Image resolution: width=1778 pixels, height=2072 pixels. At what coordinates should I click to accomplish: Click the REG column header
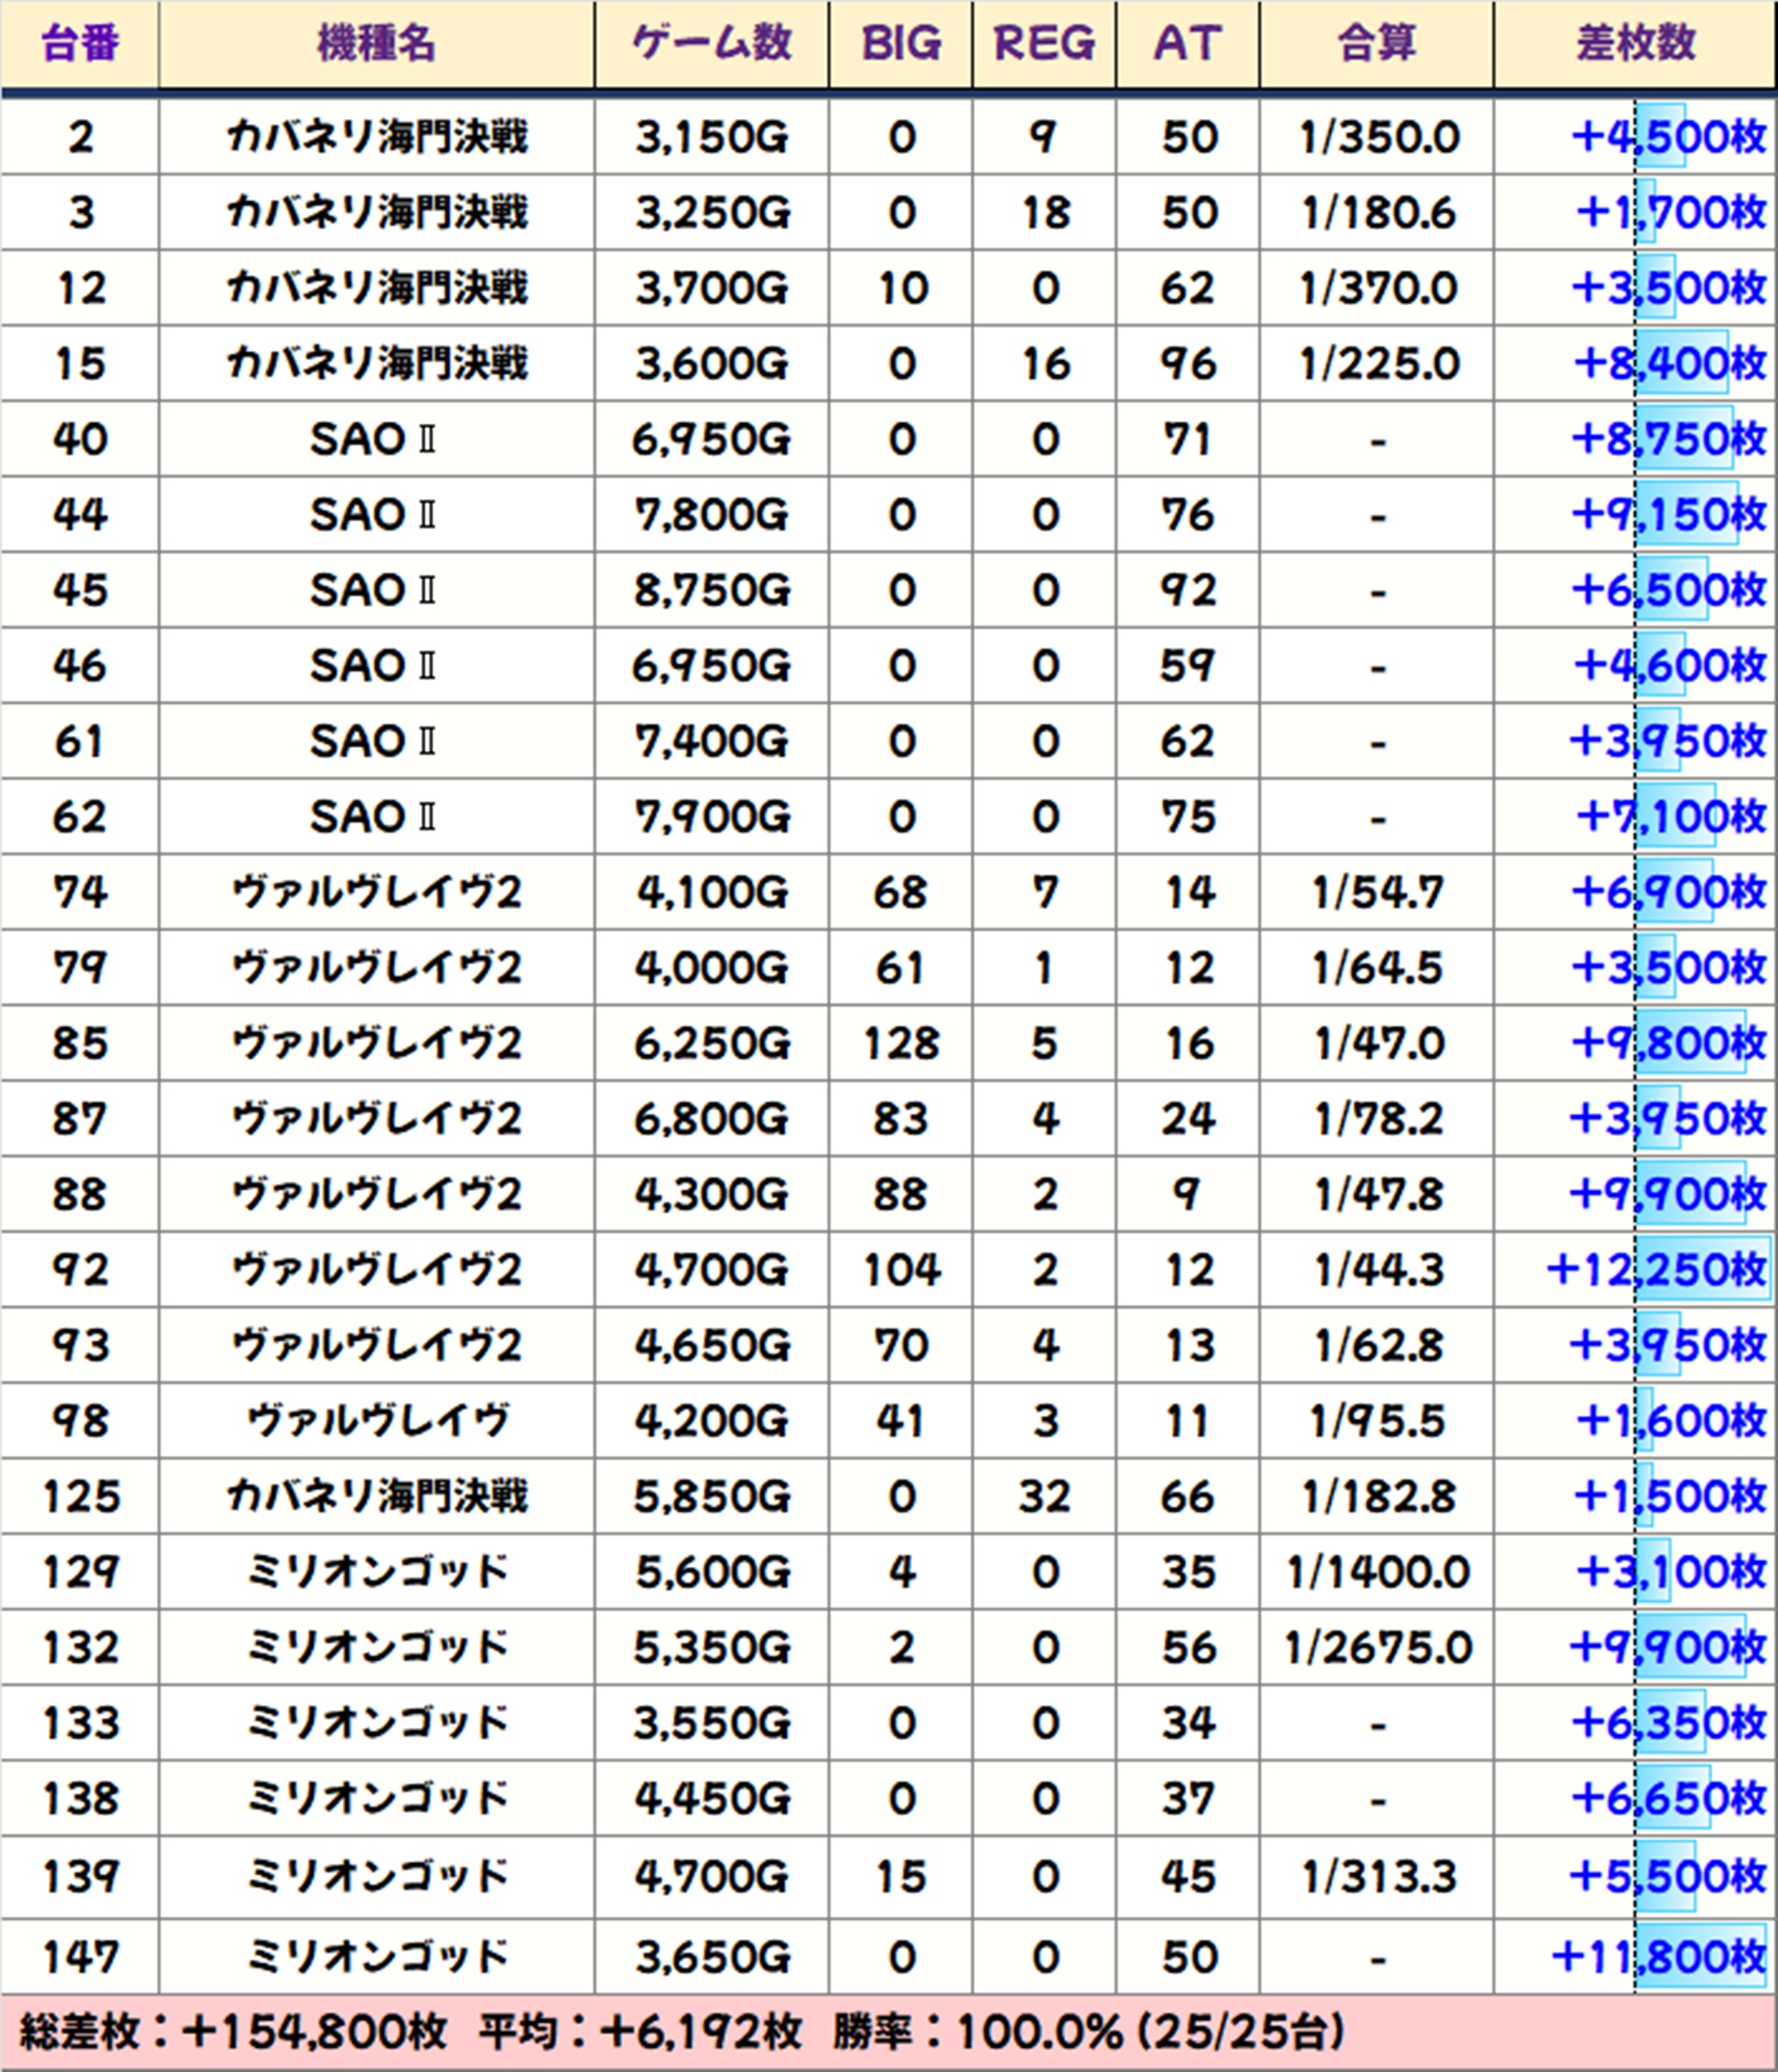pyautogui.click(x=1044, y=43)
